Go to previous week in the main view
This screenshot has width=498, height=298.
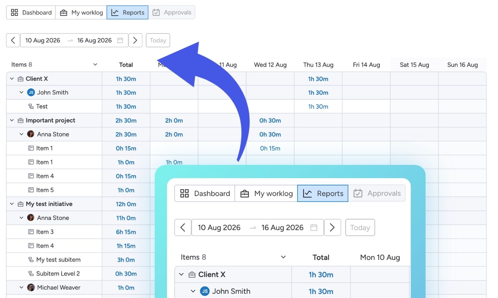click(13, 40)
